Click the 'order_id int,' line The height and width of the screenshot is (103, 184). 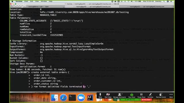[x=42, y=75]
